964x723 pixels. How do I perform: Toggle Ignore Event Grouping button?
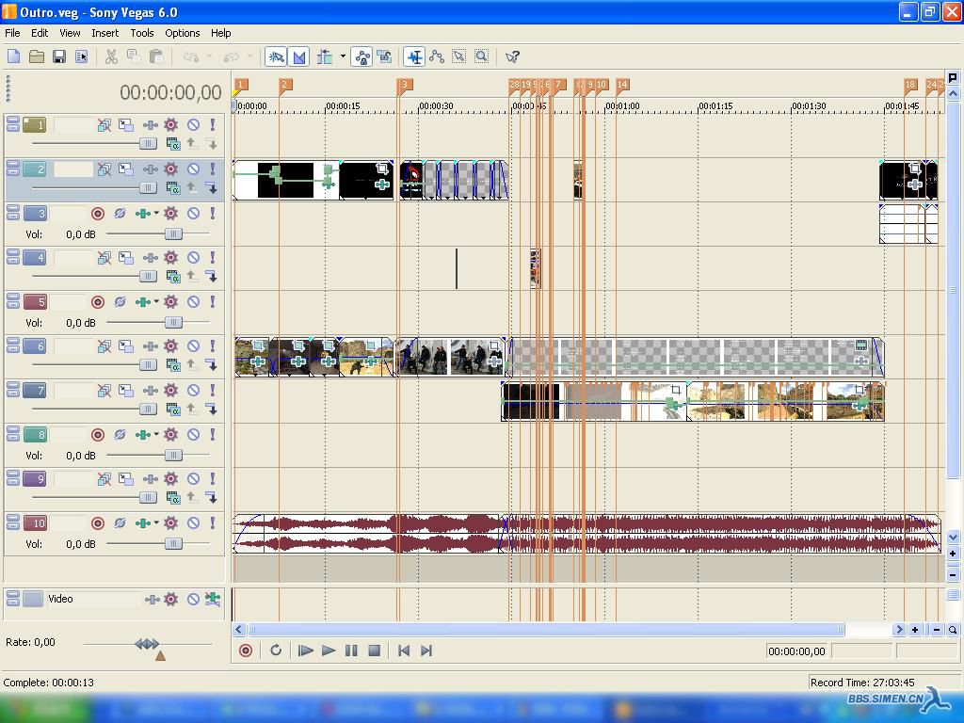(385, 57)
